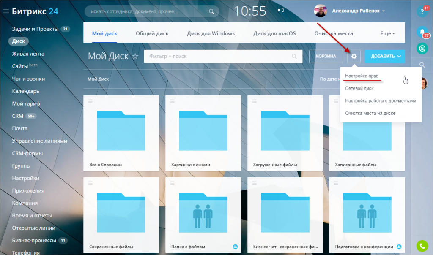Switch to the Мой диск tab

pos(104,33)
